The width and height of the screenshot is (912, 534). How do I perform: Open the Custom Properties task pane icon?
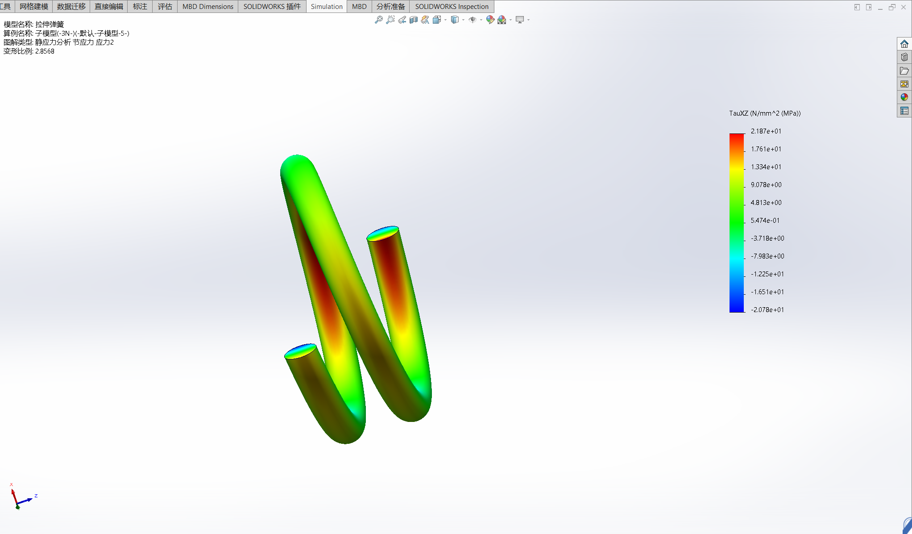pyautogui.click(x=904, y=111)
